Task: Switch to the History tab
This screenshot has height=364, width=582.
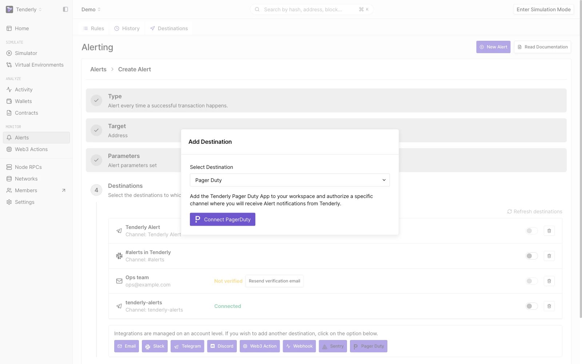Action: click(127, 28)
